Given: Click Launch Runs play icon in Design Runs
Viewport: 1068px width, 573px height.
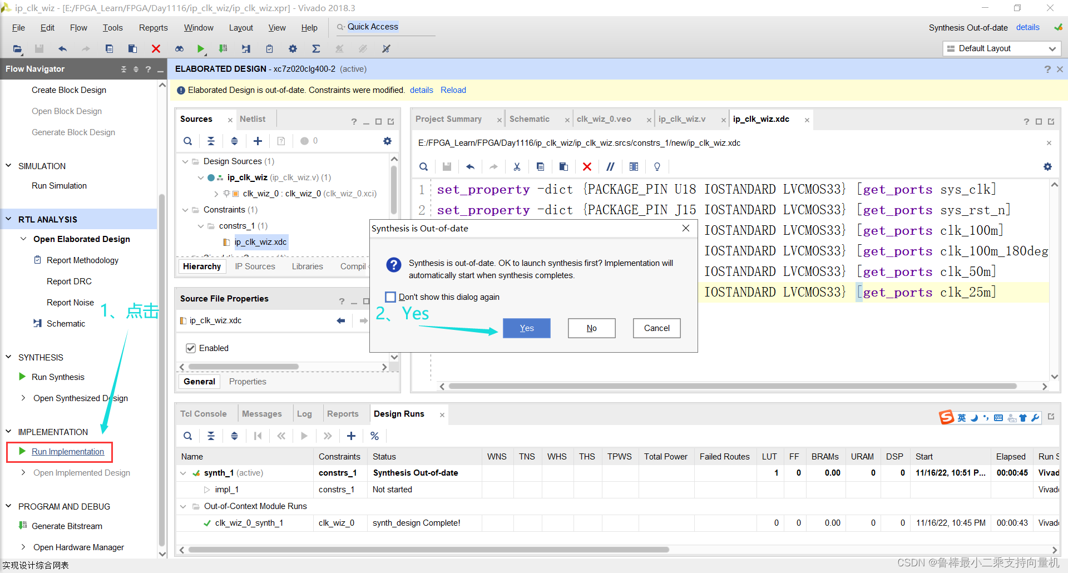Looking at the screenshot, I should (304, 436).
